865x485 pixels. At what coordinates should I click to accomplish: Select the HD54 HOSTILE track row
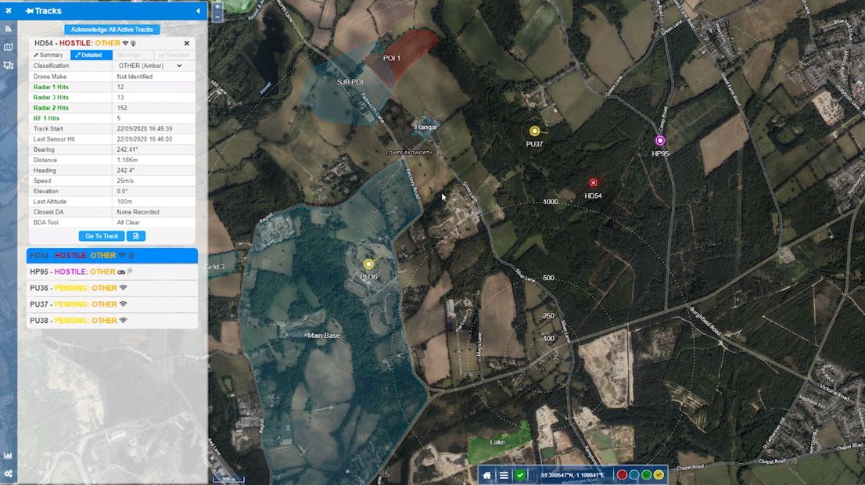point(112,256)
